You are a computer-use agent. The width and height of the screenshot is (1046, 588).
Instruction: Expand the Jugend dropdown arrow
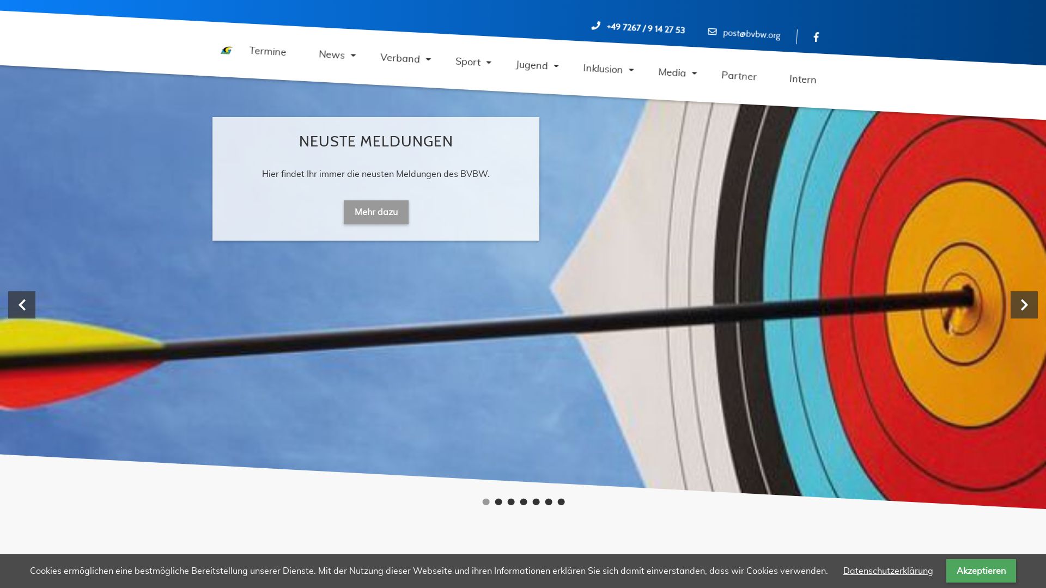tap(556, 66)
